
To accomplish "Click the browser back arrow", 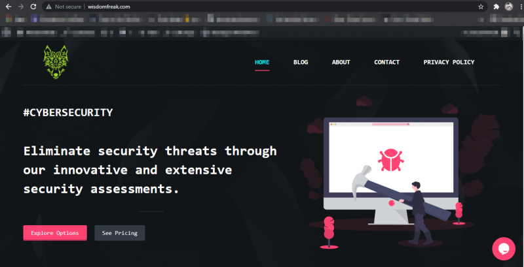I will tap(8, 7).
